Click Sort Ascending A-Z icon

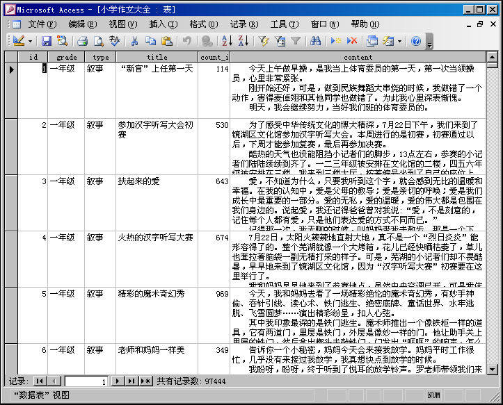(x=227, y=41)
